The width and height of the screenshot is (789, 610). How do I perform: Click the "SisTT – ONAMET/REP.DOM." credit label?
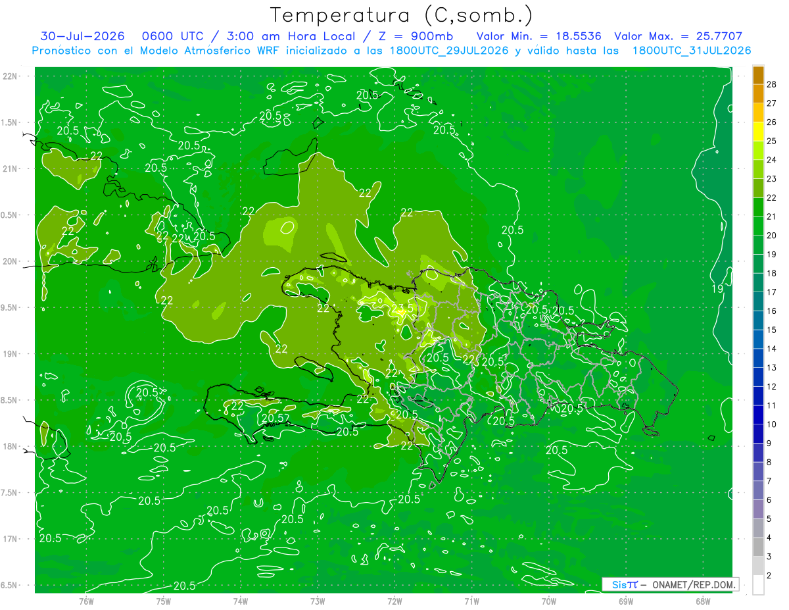click(x=670, y=584)
